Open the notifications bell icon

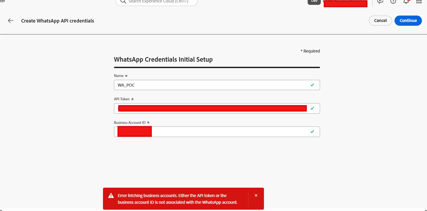(406, 1)
